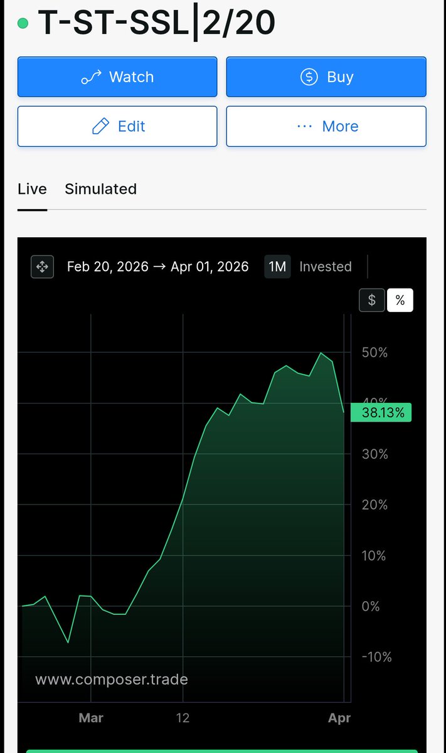
Task: Click the 50% y-axis label
Action: 375,353
